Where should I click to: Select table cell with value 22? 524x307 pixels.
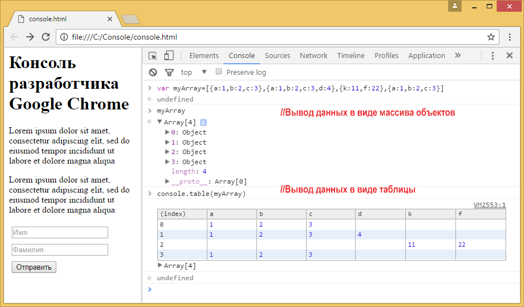click(x=481, y=244)
